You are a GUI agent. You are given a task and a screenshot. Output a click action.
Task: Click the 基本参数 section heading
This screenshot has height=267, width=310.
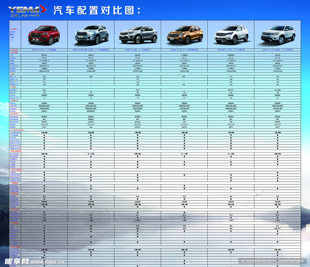[14, 52]
